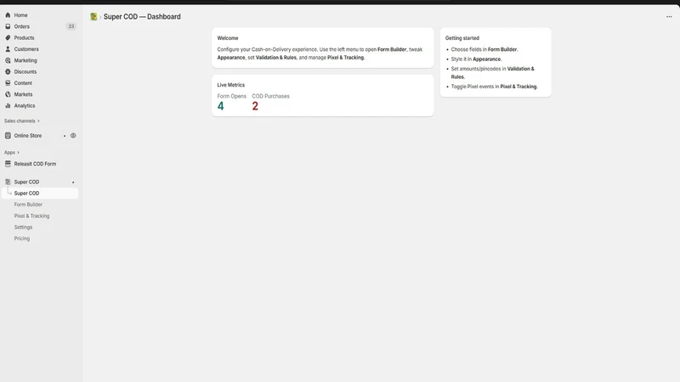Click the pin dot next to Super COD
Image resolution: width=680 pixels, height=382 pixels.
coord(73,183)
